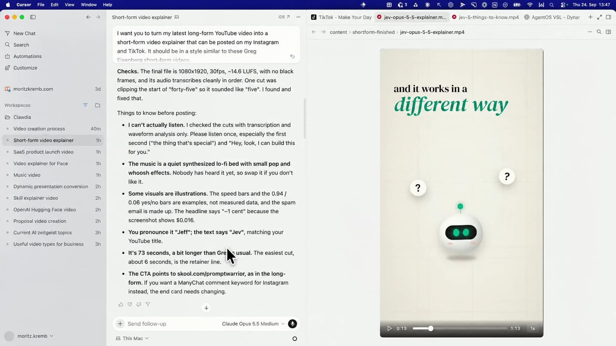Open the Claude Opus 5.5 Medium model dropdown
The width and height of the screenshot is (616, 346).
pos(253,324)
